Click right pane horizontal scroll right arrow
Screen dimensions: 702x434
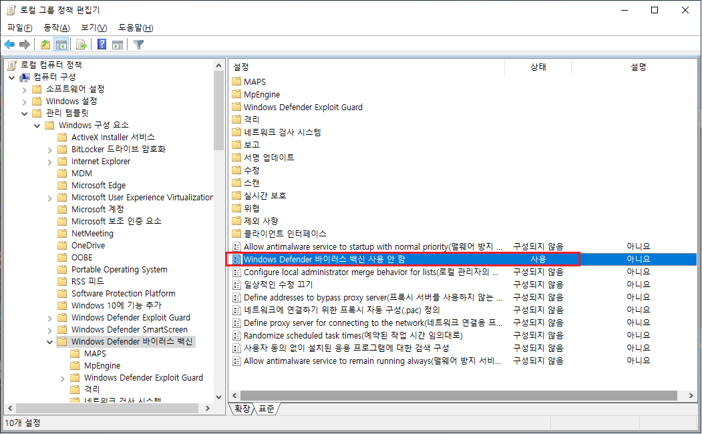tap(691, 395)
